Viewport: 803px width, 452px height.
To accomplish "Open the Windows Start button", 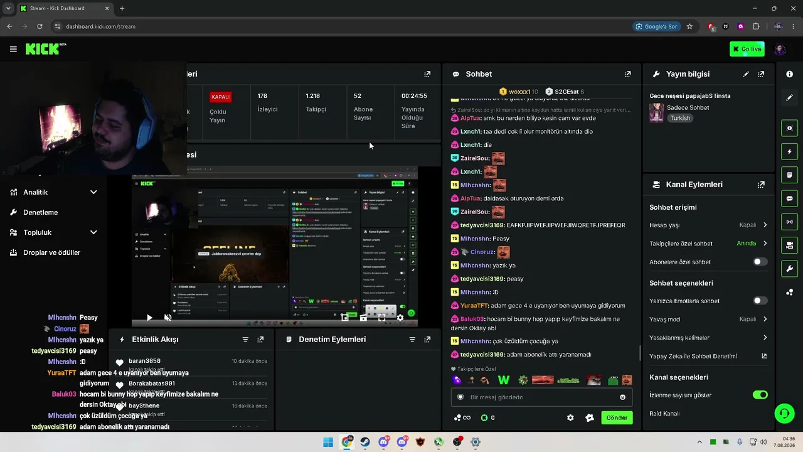I will coord(328,442).
